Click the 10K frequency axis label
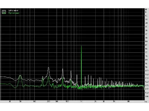149x111 pixels. (x=128, y=102)
